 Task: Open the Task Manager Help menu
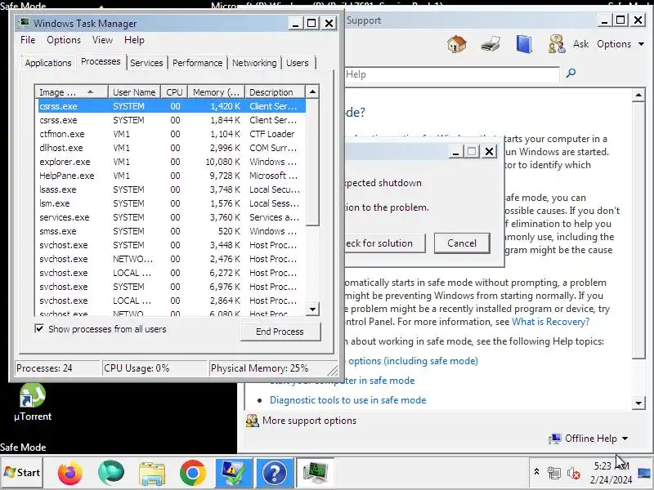point(134,40)
